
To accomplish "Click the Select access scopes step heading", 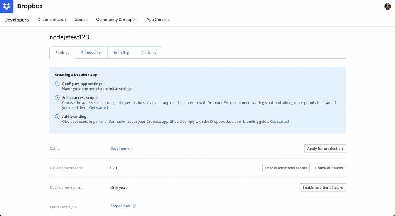I will pos(80,97).
